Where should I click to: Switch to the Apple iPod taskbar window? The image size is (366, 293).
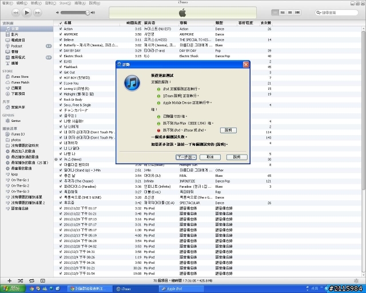pyautogui.click(x=182, y=289)
